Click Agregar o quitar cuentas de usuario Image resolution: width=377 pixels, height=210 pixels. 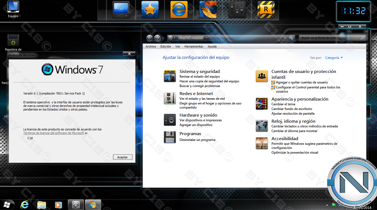(x=302, y=82)
